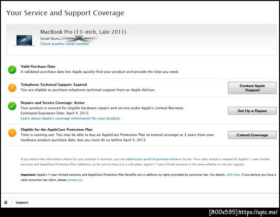Click the Valid Purchase Date heading

38,66
